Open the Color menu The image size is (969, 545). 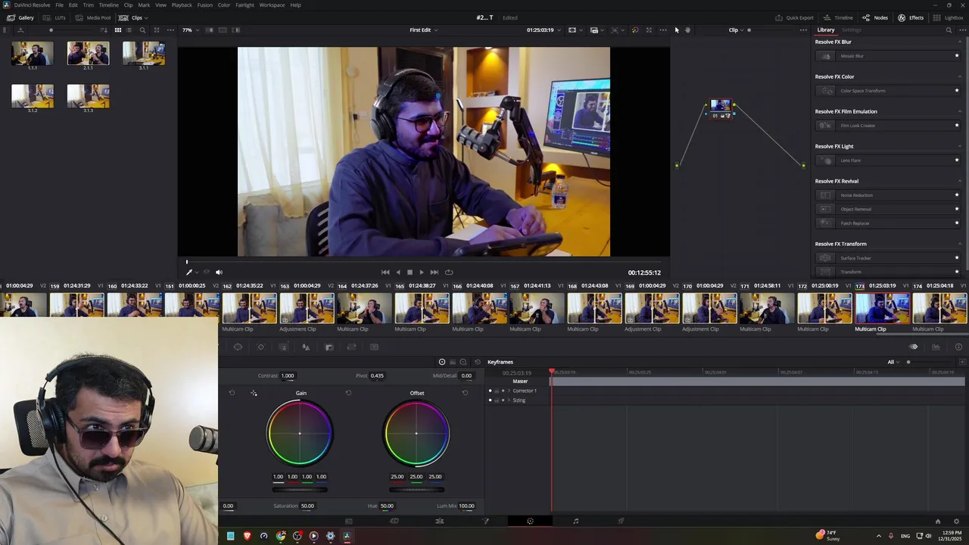[x=224, y=5]
